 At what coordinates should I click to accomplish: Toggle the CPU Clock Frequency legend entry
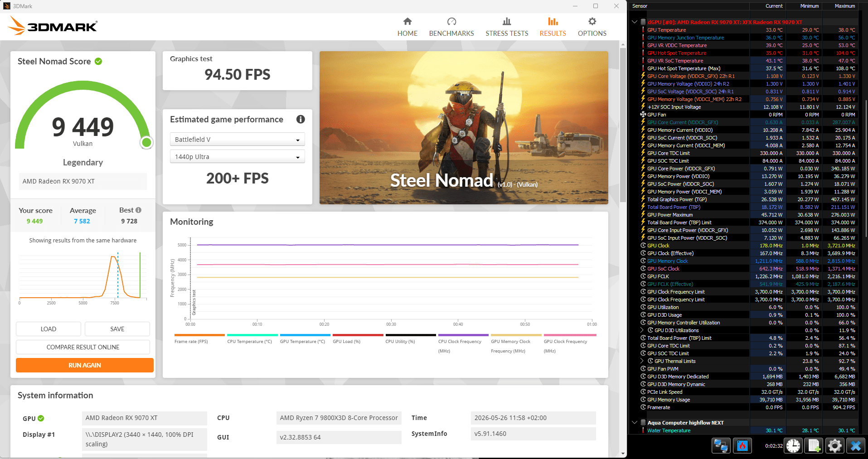coord(463,344)
